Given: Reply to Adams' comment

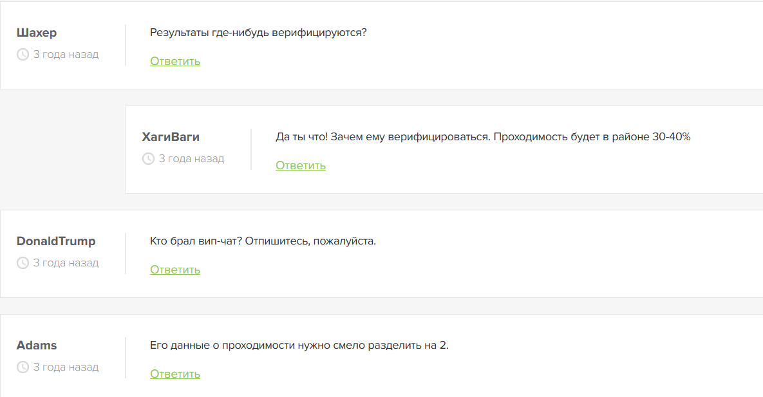Looking at the screenshot, I should (175, 374).
